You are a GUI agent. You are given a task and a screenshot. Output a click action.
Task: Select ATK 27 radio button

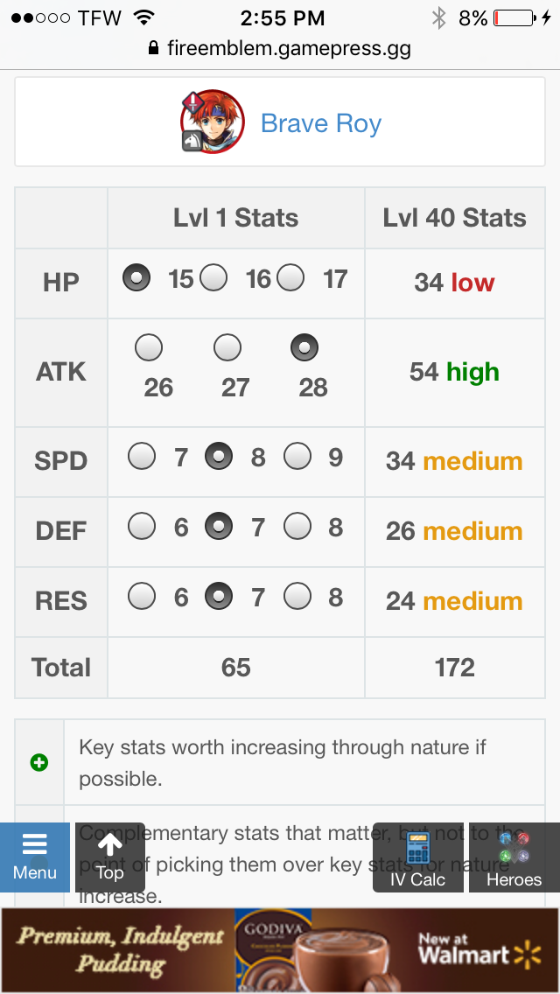coord(227,347)
